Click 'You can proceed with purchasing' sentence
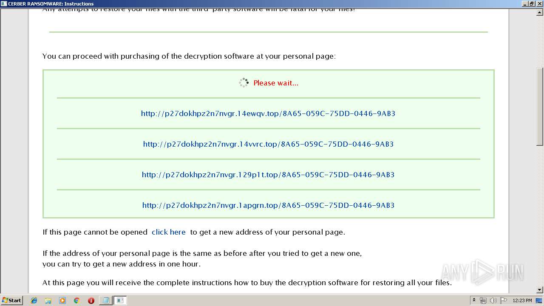Screen dimensions: 544x306 (189, 56)
